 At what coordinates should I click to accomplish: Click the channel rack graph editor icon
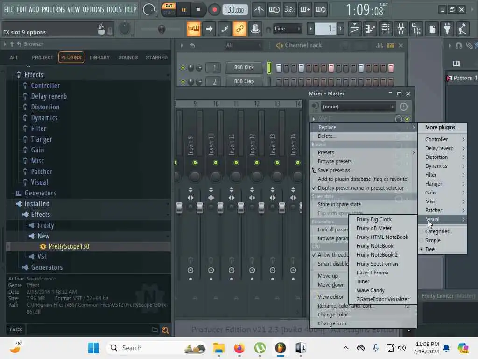380,45
